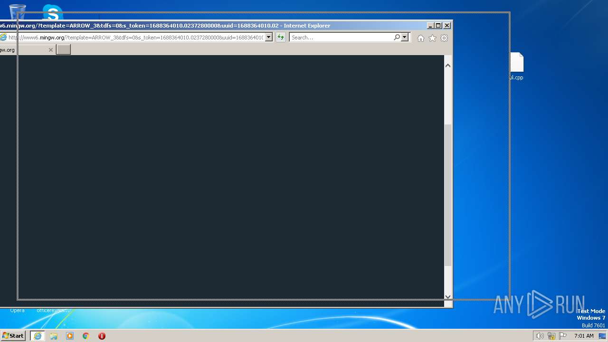Launch Chrome from the taskbar

(85, 336)
